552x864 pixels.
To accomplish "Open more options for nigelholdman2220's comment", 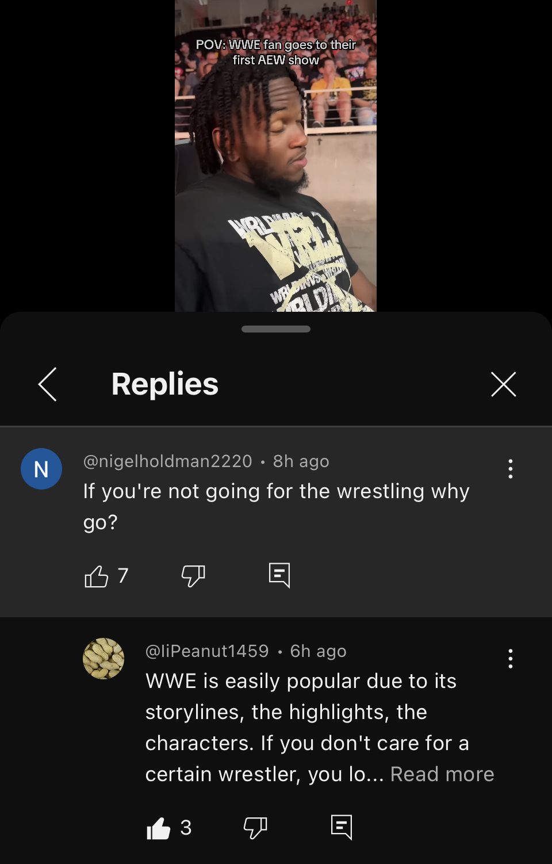I will pyautogui.click(x=510, y=469).
